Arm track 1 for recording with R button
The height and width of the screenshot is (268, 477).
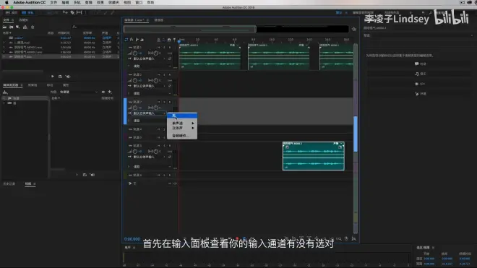(170, 48)
